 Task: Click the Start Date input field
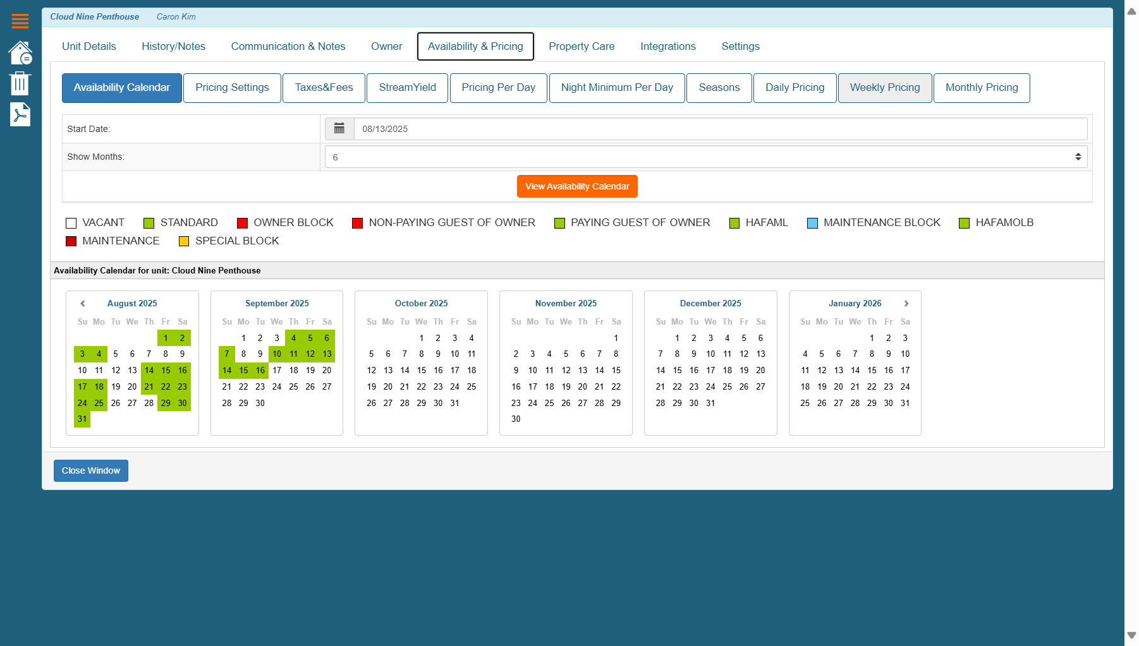[x=721, y=129]
